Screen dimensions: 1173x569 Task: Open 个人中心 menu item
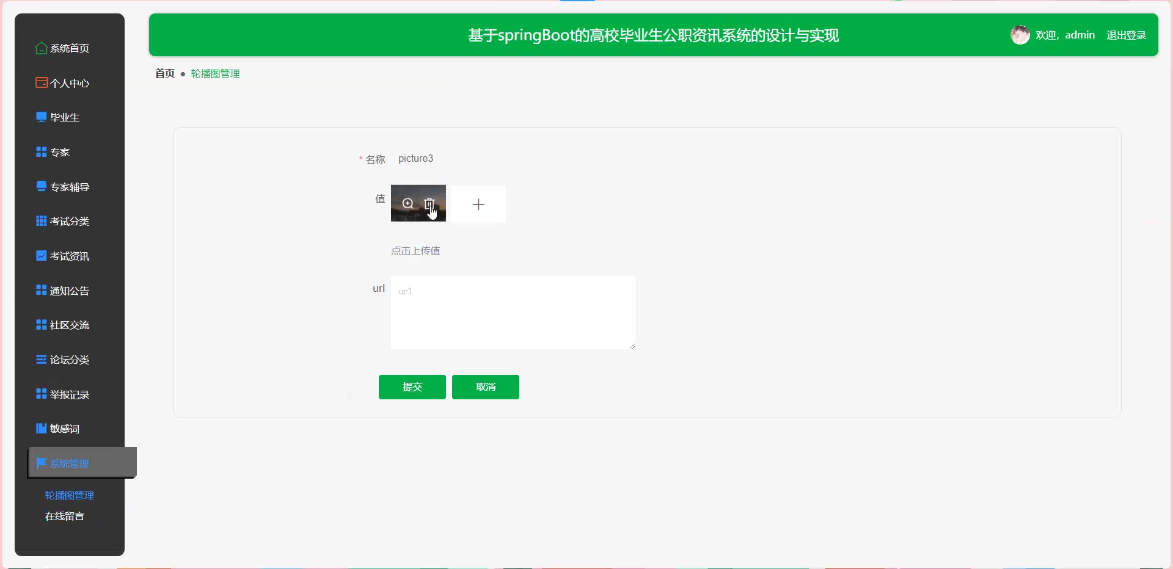tap(70, 83)
